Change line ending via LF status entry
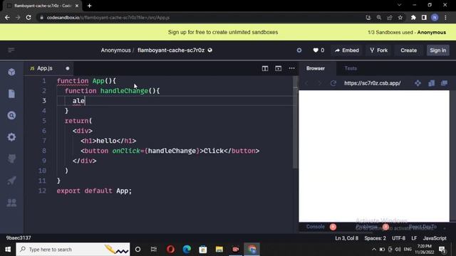The height and width of the screenshot is (256, 456). (414, 238)
